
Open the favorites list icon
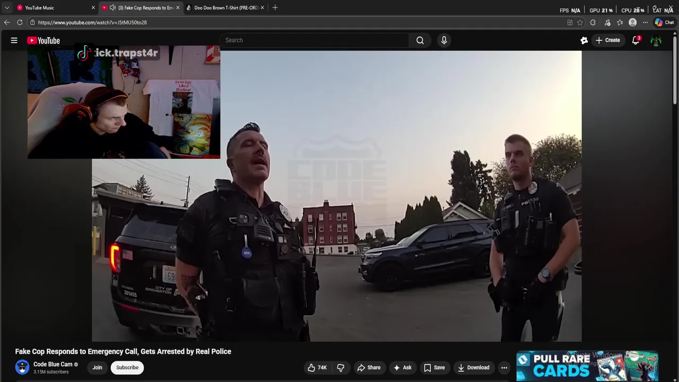[620, 22]
